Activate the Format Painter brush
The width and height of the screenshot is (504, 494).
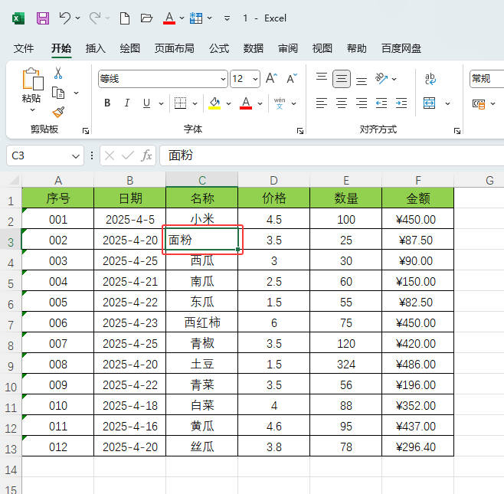pos(58,112)
